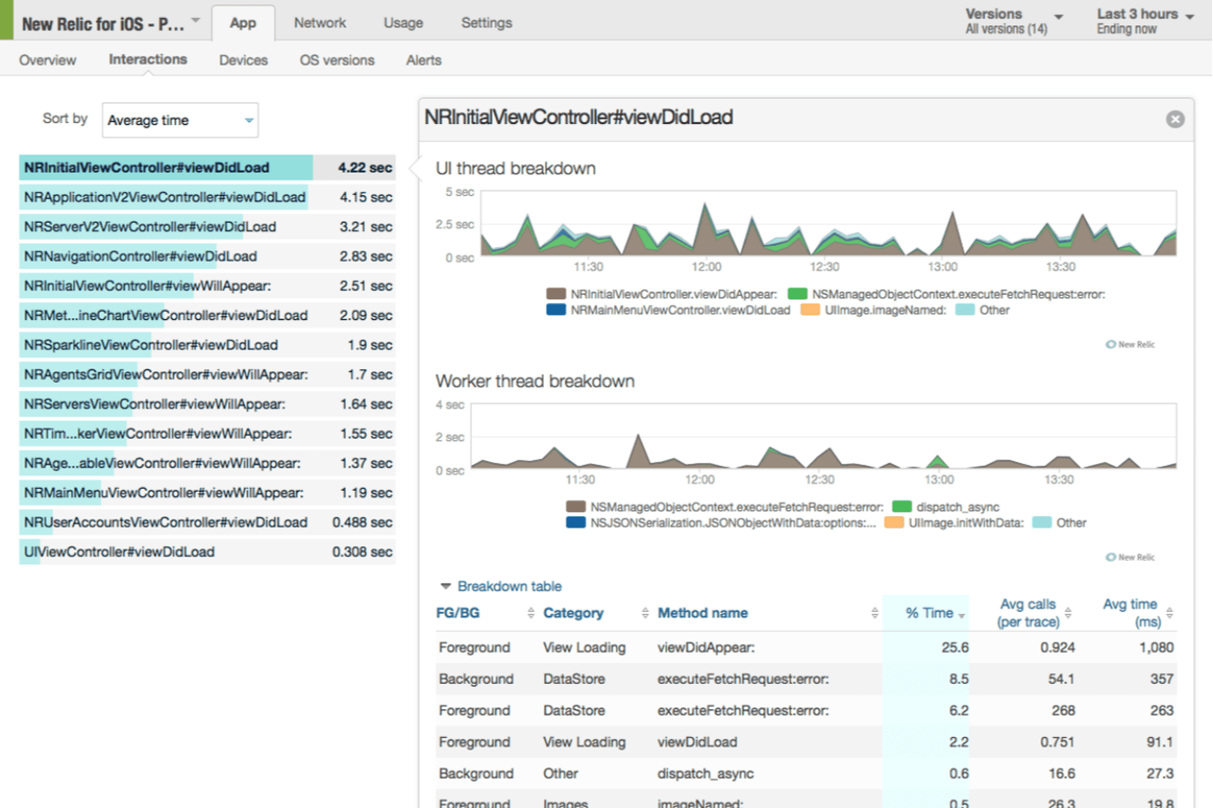The width and height of the screenshot is (1213, 808).
Task: Click New Relic logo under UI thread chart
Action: click(1130, 344)
